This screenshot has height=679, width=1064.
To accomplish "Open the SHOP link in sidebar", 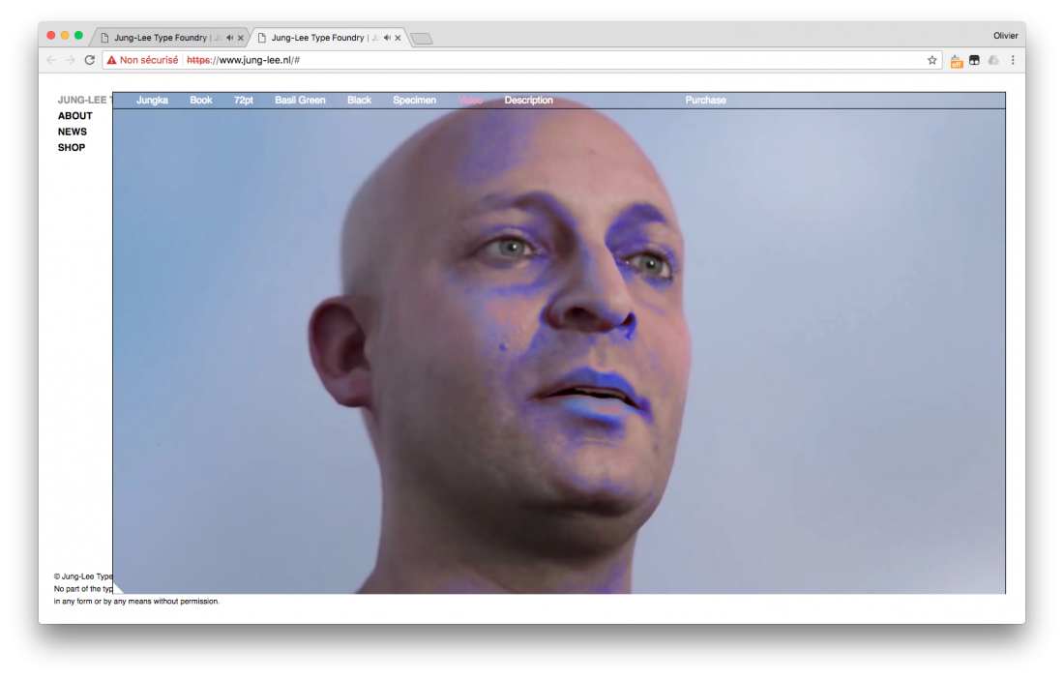I will pos(72,148).
